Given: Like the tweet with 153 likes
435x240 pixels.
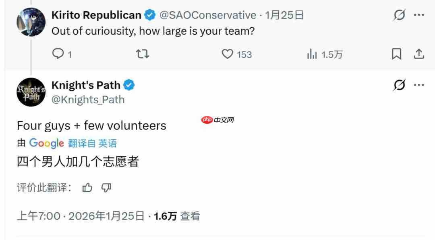Looking at the screenshot, I should (x=228, y=54).
